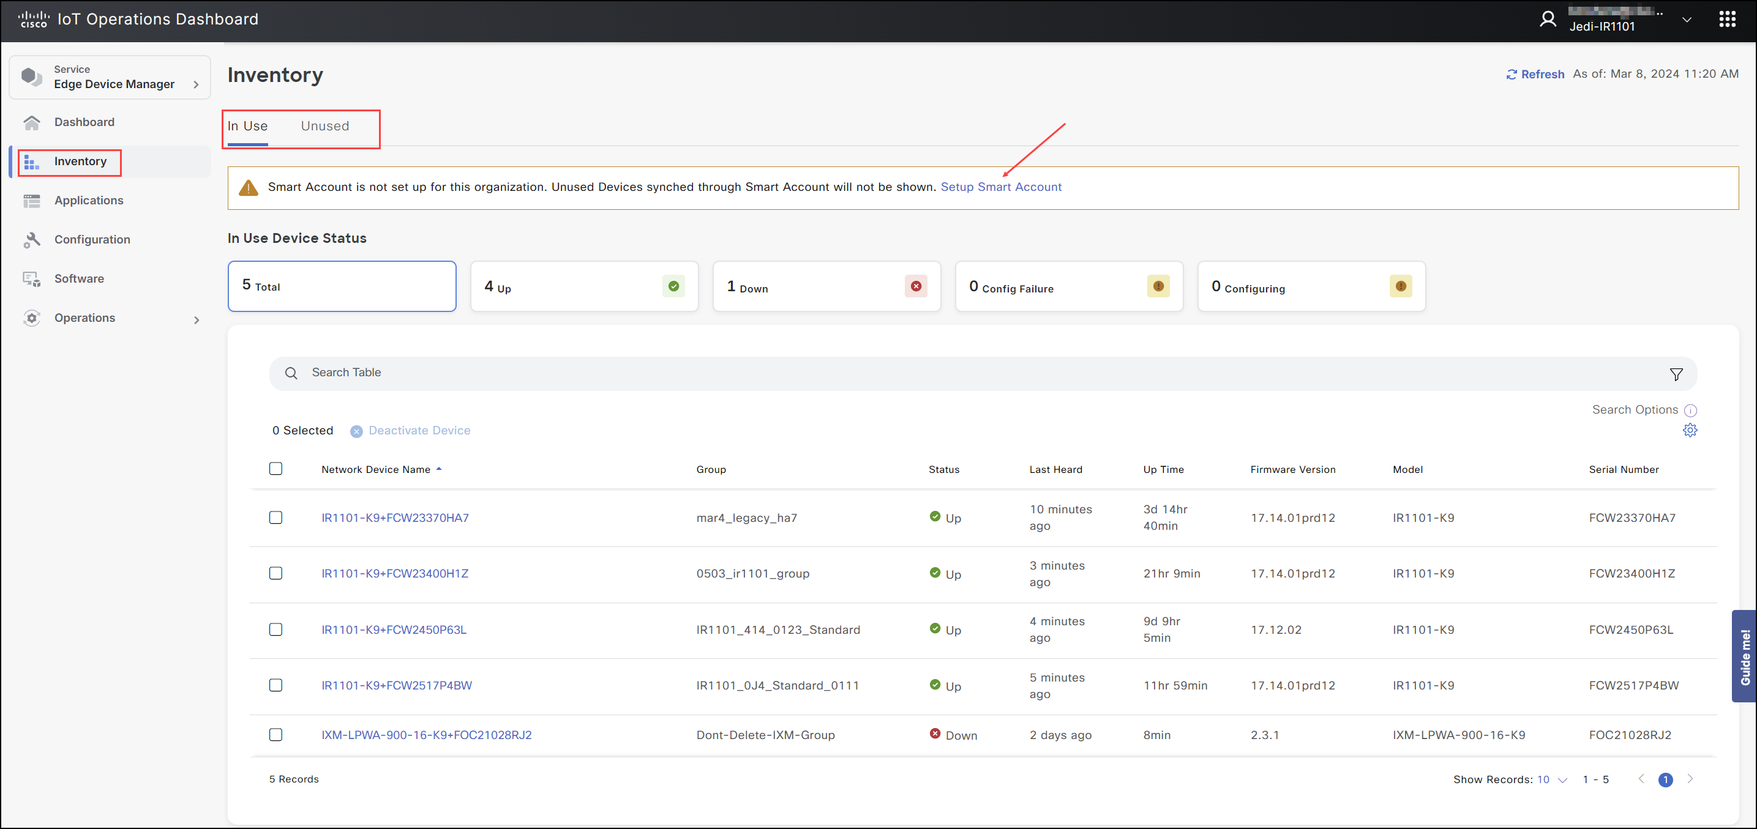Check the IR1101-K9+FCW23400H1Z row checkbox
This screenshot has height=829, width=1757.
(275, 573)
